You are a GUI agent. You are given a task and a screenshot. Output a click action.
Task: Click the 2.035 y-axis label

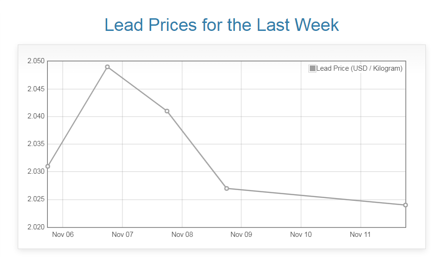click(x=36, y=144)
